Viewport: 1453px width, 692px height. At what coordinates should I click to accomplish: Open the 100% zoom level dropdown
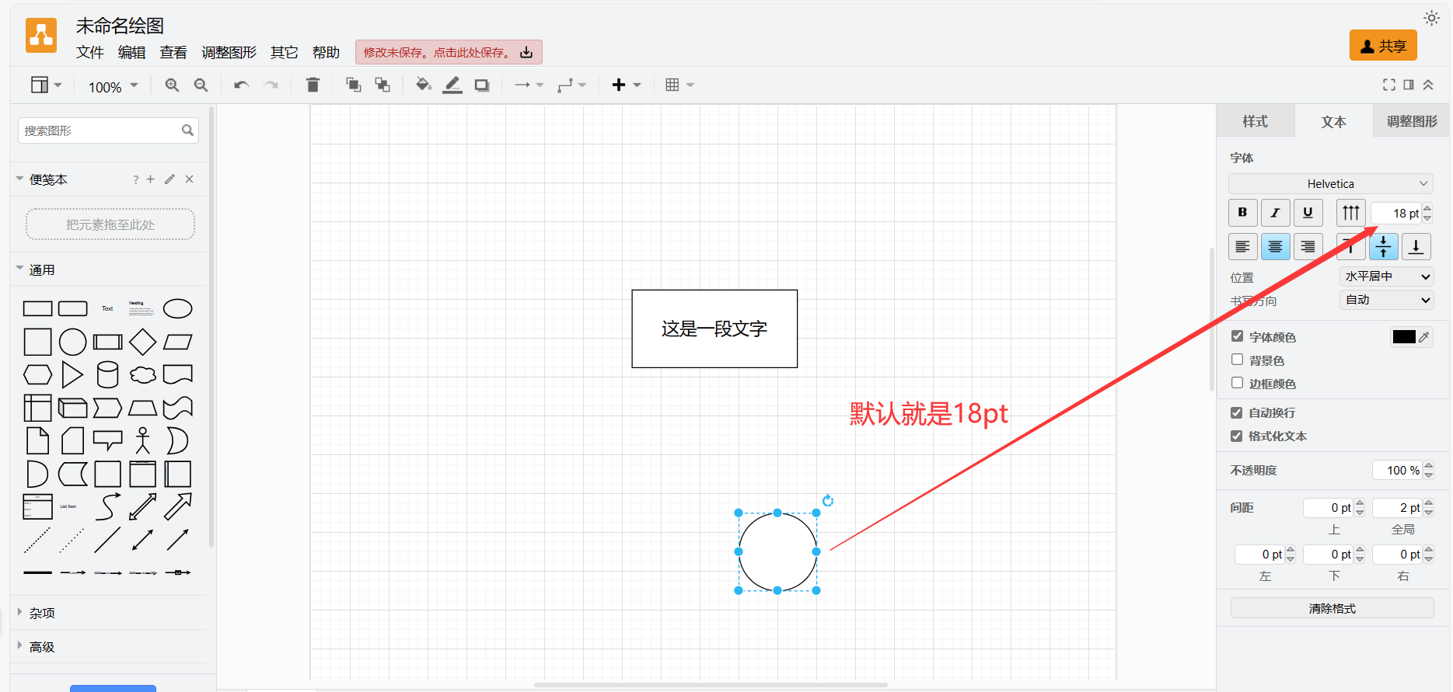point(113,87)
